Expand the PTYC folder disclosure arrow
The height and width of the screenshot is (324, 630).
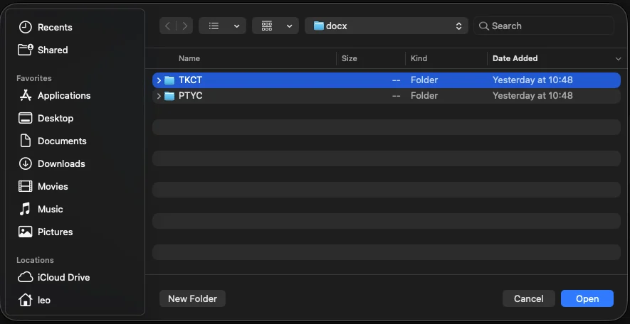tap(159, 96)
